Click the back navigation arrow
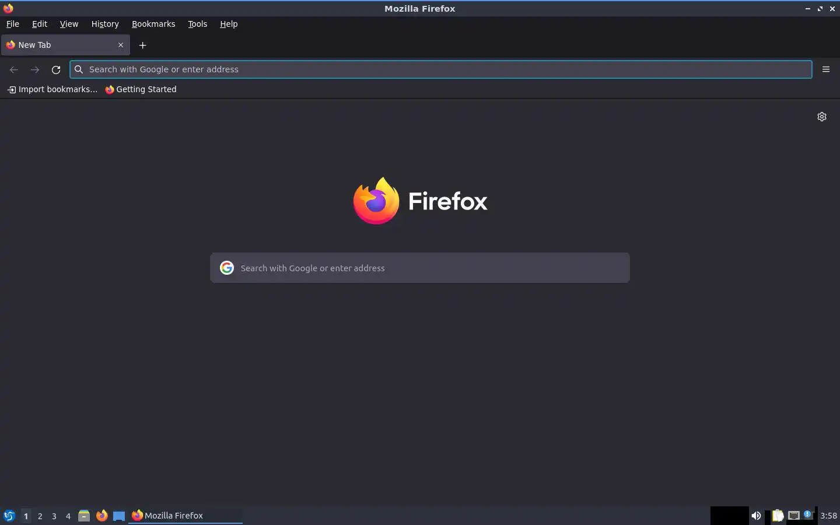The width and height of the screenshot is (840, 525). pos(14,69)
